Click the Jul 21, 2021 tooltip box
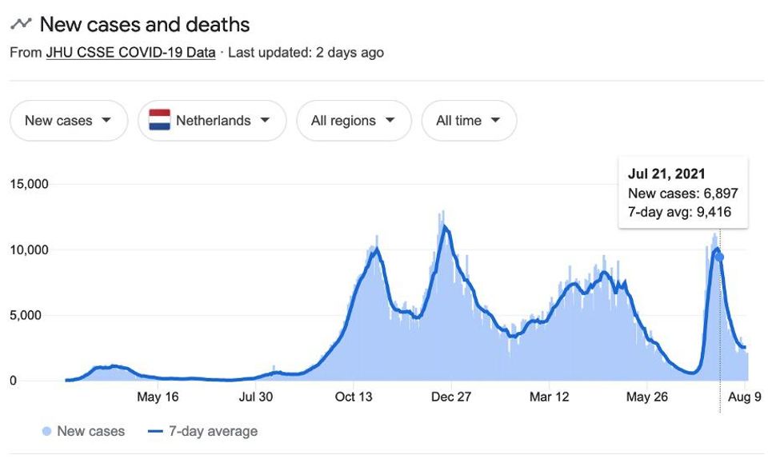The height and width of the screenshot is (459, 784). (x=682, y=193)
